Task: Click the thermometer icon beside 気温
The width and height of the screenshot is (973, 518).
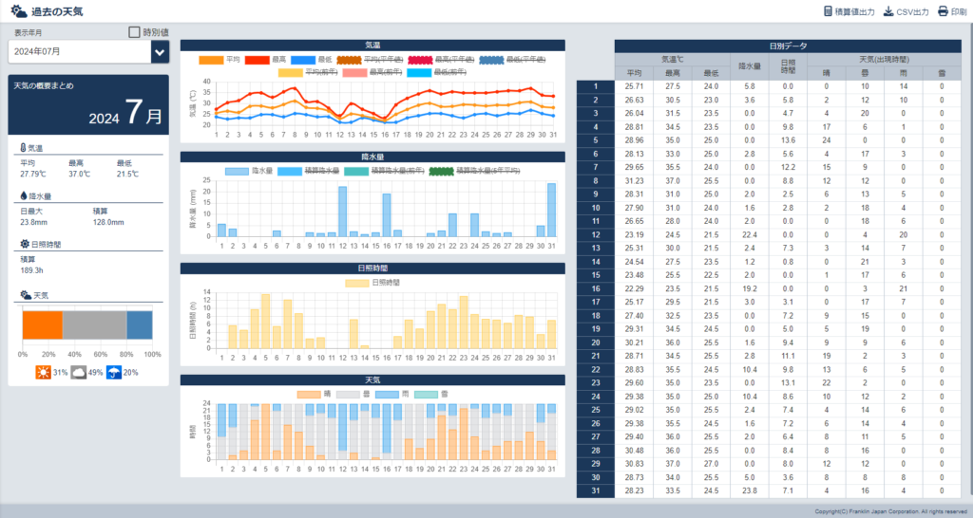Action: click(23, 149)
